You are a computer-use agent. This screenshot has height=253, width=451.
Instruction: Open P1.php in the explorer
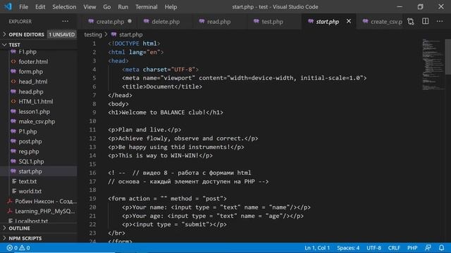coord(27,131)
